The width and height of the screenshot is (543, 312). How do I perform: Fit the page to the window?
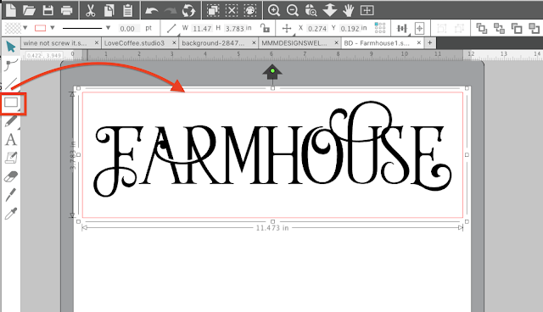(x=367, y=10)
